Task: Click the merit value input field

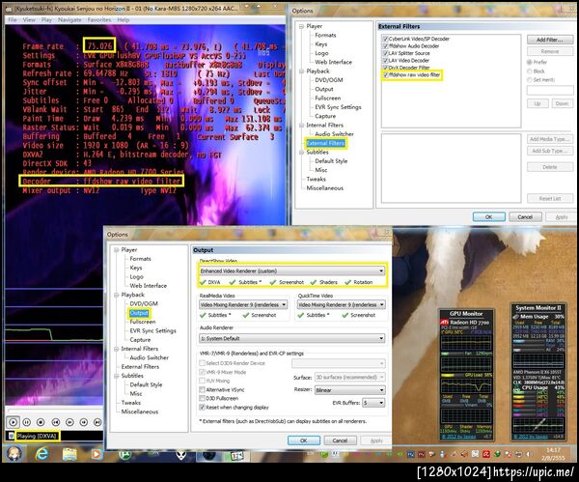Action: tap(550, 90)
